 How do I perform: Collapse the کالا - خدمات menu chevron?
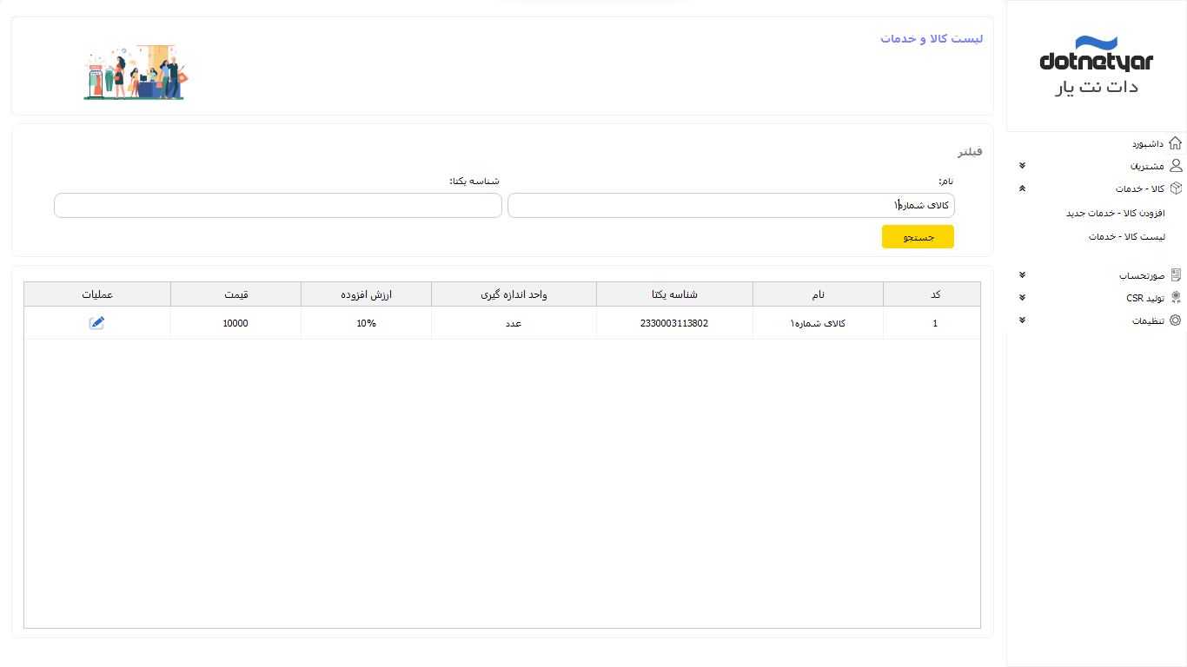point(1022,188)
